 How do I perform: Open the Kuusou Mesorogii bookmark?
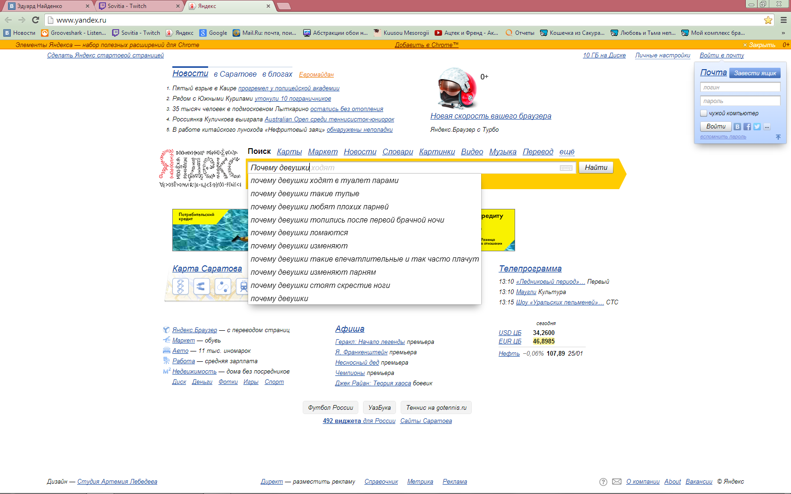tap(402, 33)
